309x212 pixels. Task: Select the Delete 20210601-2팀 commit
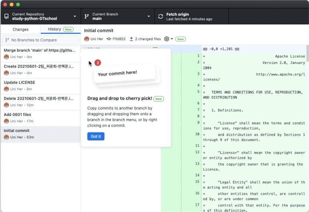pyautogui.click(x=41, y=102)
